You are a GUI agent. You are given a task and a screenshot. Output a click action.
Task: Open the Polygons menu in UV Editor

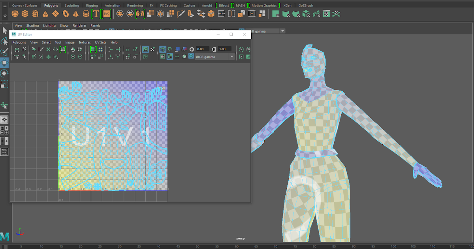tap(19, 42)
